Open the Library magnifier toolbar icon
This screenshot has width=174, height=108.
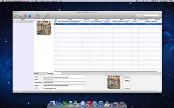click(20, 16)
